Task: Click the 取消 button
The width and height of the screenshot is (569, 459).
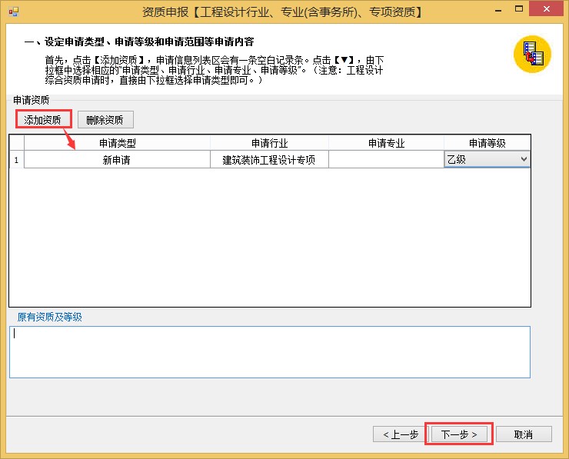Action: click(x=524, y=434)
